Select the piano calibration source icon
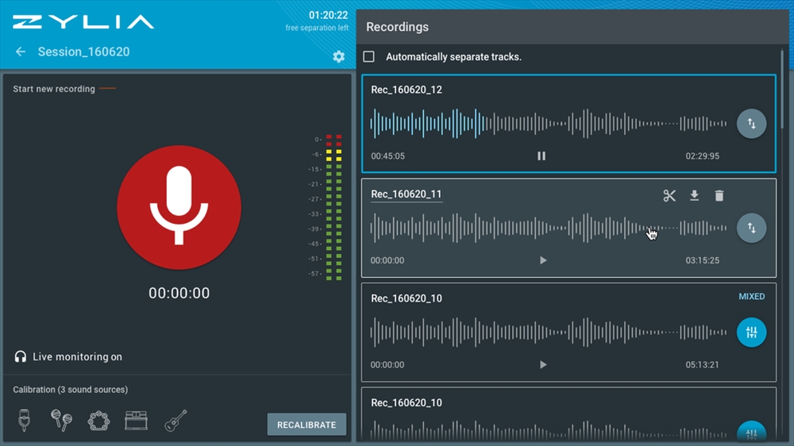Image resolution: width=794 pixels, height=446 pixels. (137, 421)
